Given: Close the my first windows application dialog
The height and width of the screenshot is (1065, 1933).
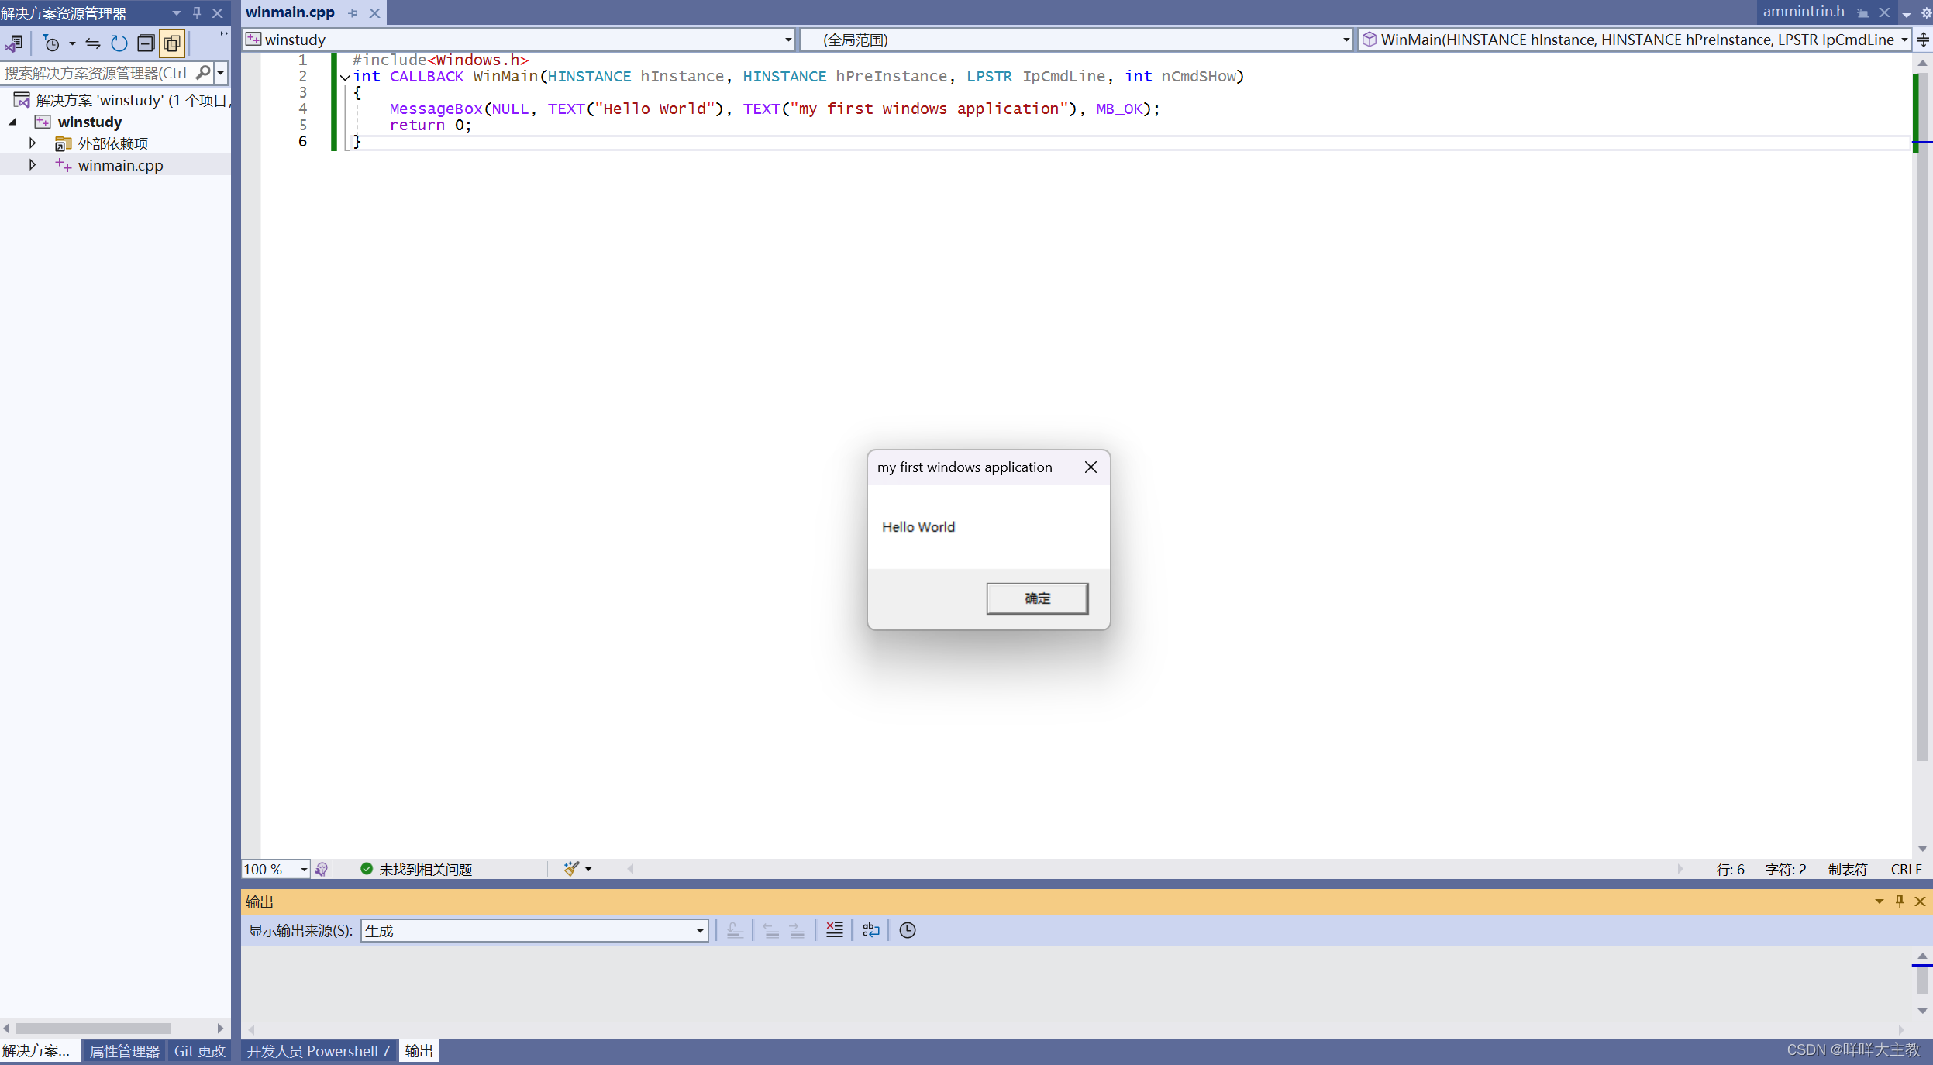Looking at the screenshot, I should [1091, 467].
